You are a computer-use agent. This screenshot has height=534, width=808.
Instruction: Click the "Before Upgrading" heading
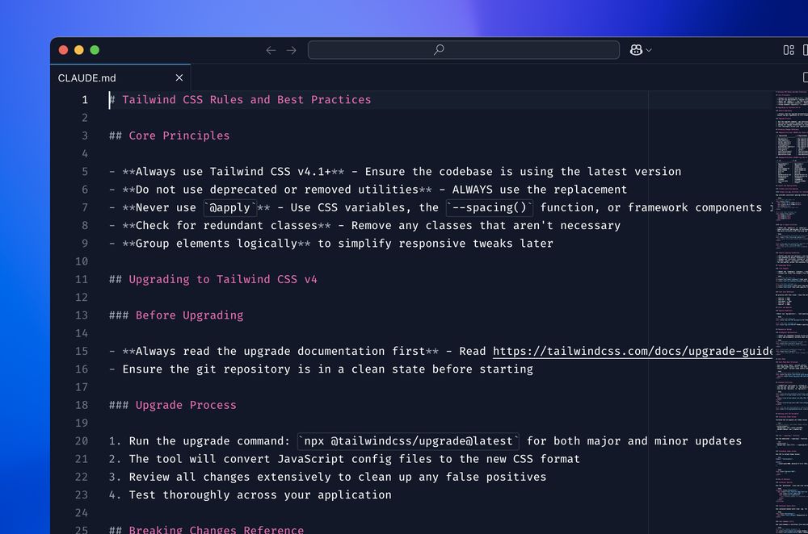coord(189,315)
